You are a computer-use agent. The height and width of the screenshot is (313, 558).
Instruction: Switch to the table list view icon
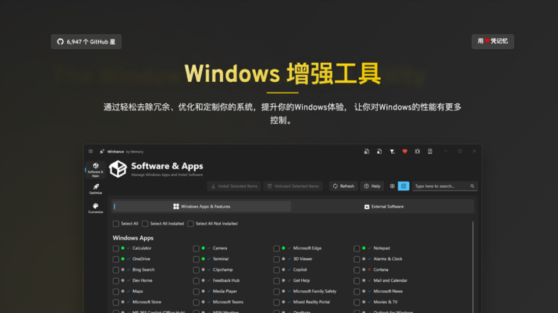click(392, 186)
